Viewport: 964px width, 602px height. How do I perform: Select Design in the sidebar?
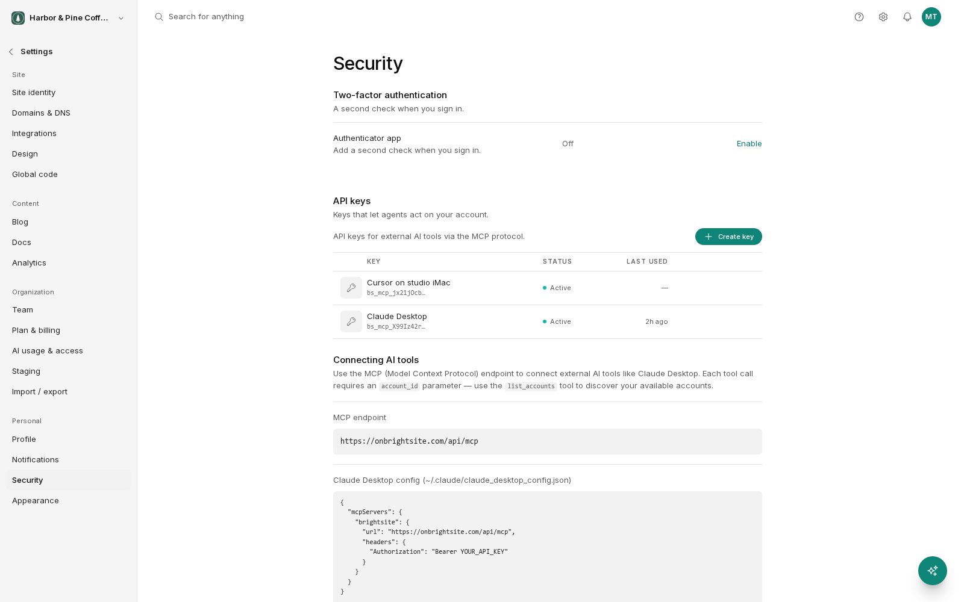pos(69,154)
